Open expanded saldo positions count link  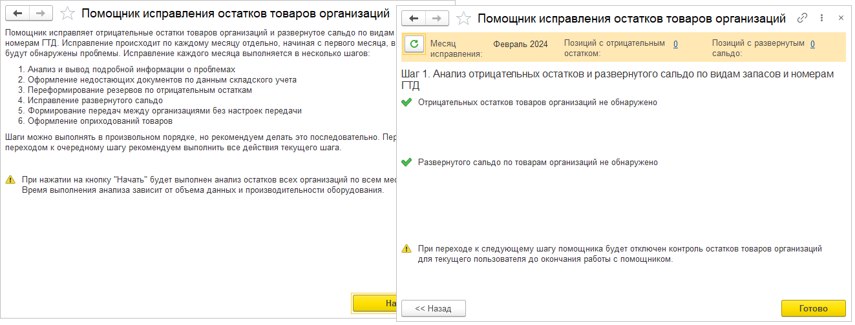pyautogui.click(x=812, y=44)
